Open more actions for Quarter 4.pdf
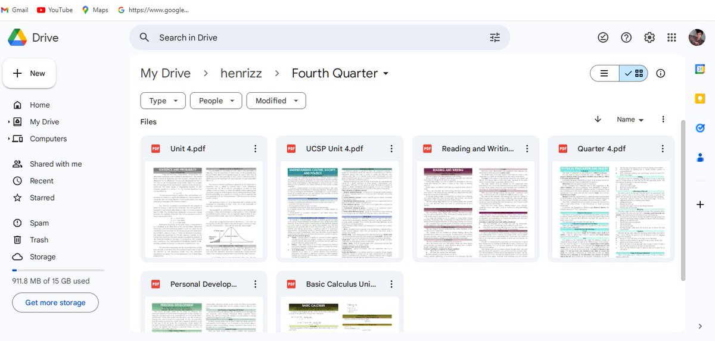The height and width of the screenshot is (341, 715). (663, 149)
